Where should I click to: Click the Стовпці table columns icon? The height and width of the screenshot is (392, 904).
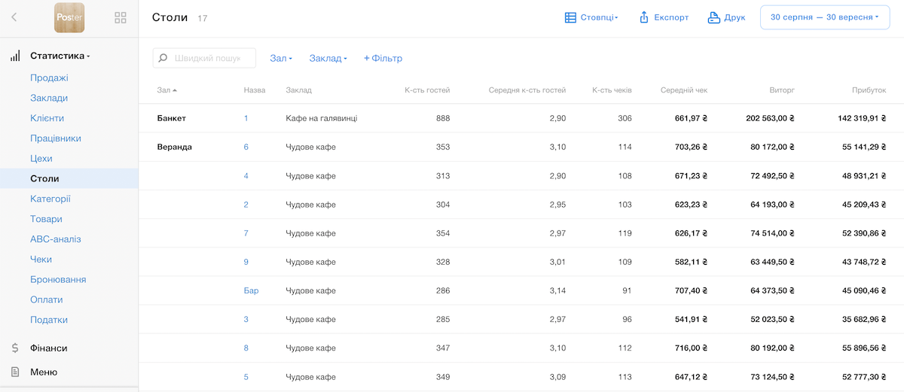point(571,17)
